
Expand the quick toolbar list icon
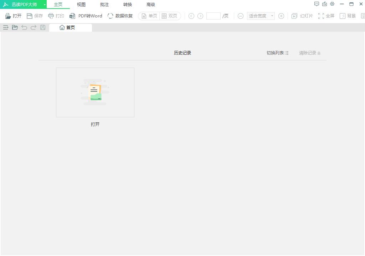coord(6,27)
